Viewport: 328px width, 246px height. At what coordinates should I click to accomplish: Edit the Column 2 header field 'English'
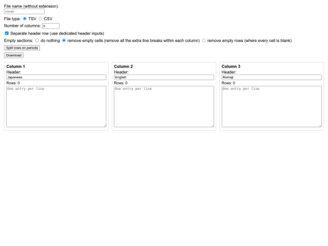(x=164, y=77)
